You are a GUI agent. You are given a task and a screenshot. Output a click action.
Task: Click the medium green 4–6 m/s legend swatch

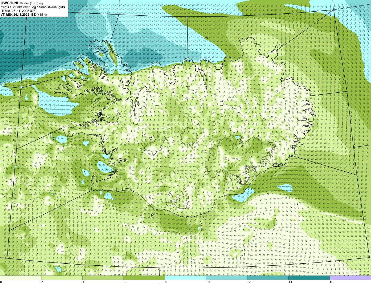[x=103, y=278]
